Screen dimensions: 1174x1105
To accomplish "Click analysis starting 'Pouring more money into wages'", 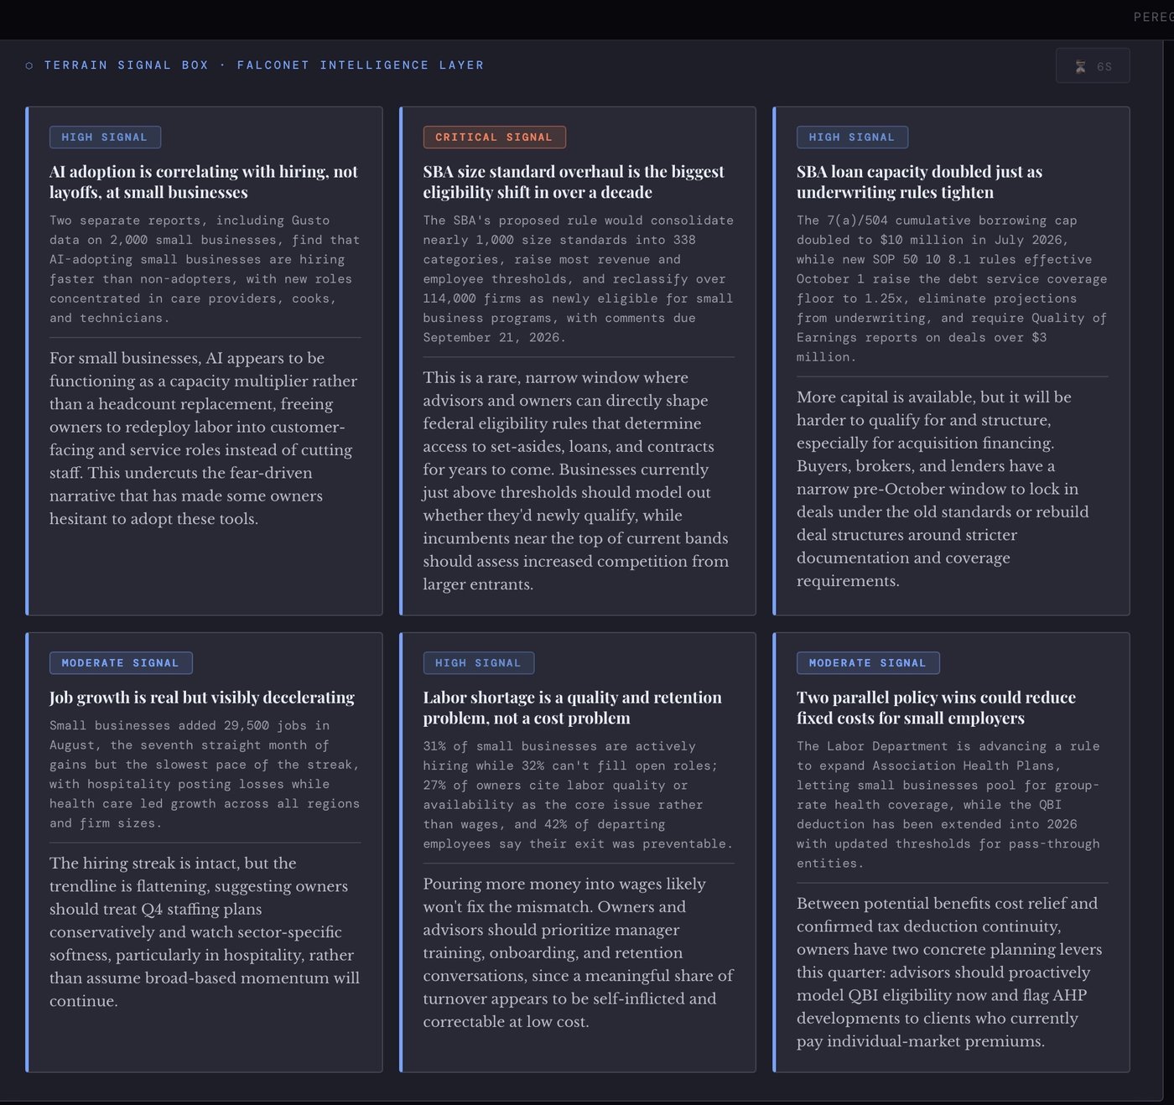I will [579, 952].
